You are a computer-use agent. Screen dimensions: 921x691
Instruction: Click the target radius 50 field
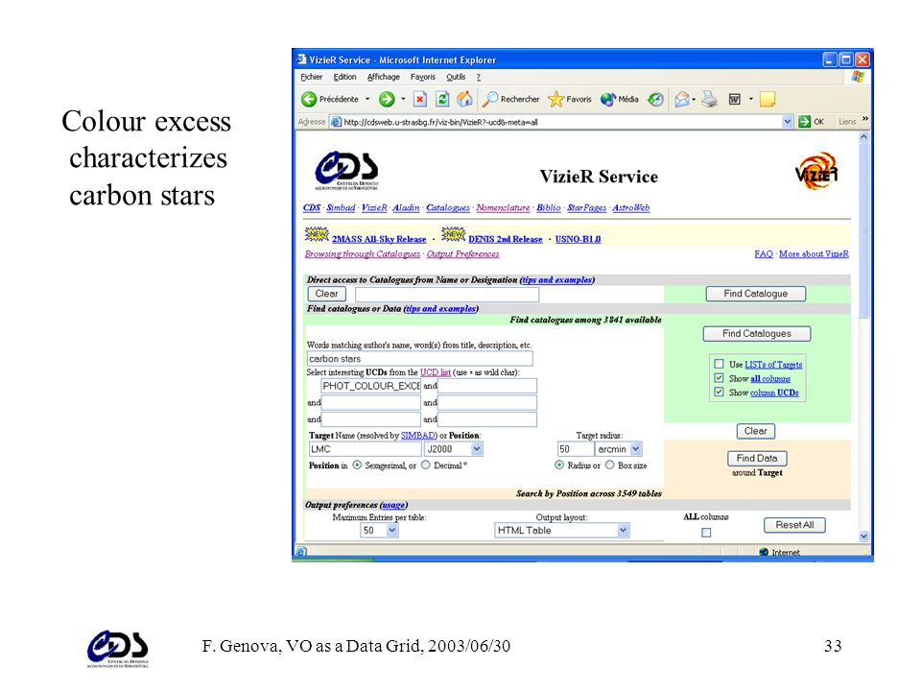tap(575, 449)
